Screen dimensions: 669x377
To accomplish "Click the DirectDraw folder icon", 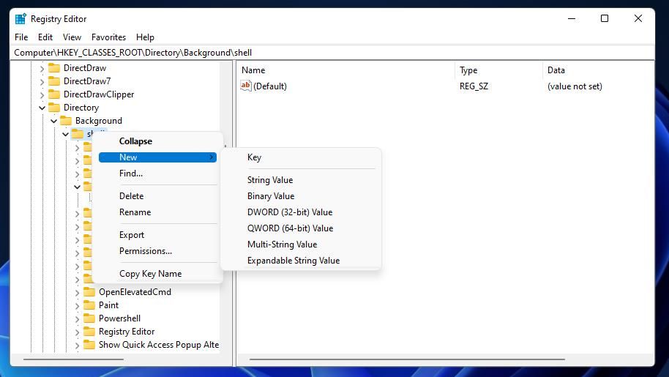I will (x=54, y=68).
